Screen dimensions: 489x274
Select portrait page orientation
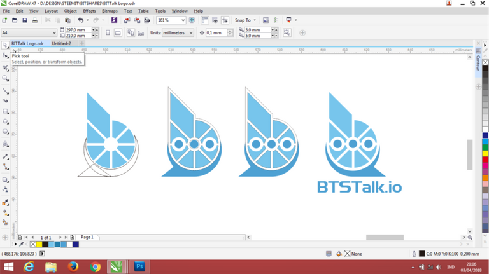tap(108, 32)
